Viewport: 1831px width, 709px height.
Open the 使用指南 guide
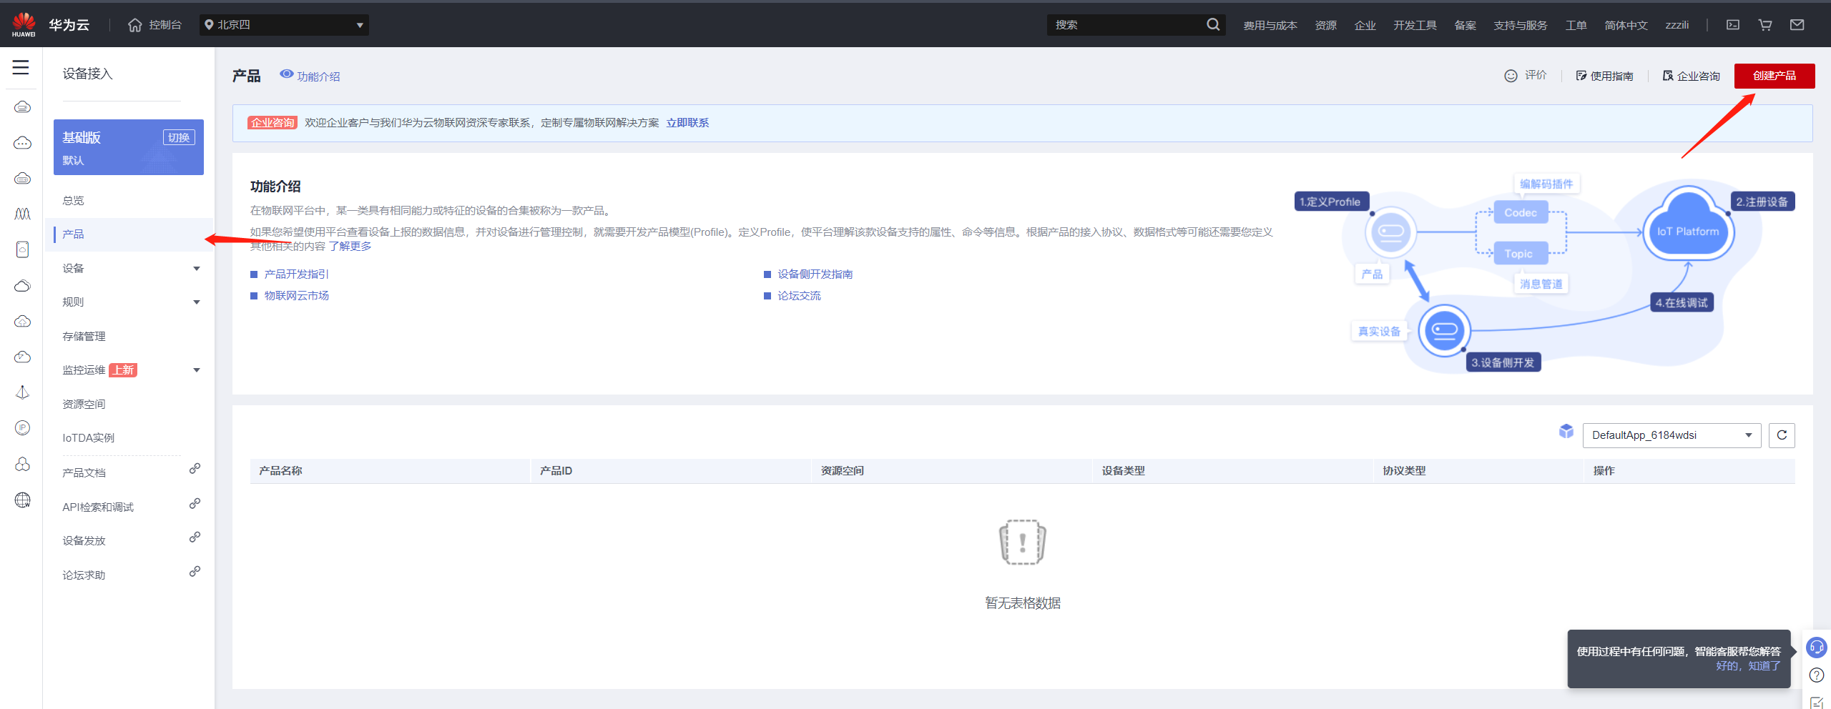click(1604, 76)
